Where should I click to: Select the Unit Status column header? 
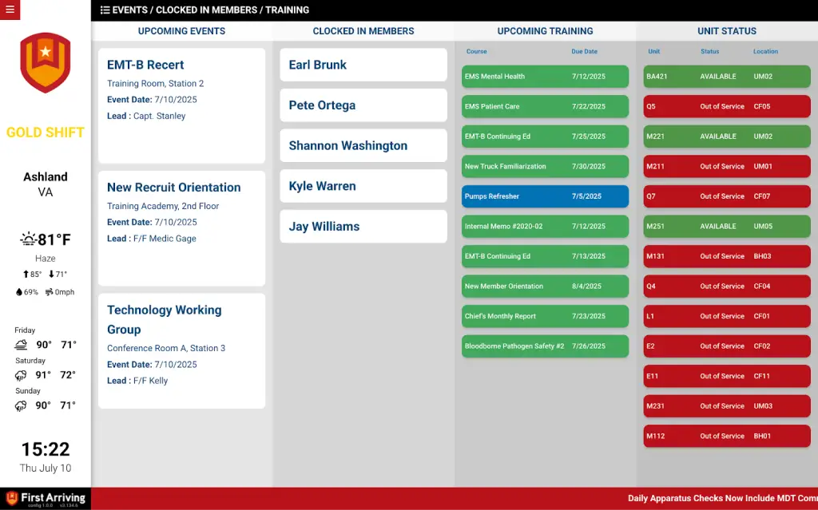point(727,31)
